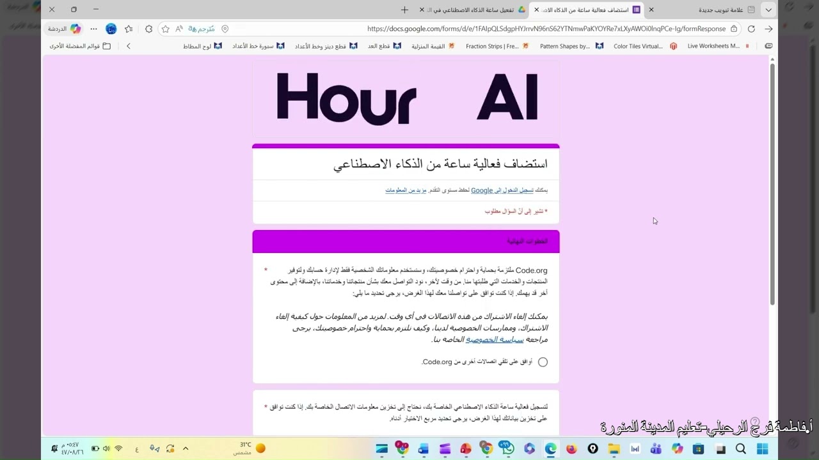Open WhatsApp from taskbar
Viewport: 819px width, 460px height.
[508, 449]
